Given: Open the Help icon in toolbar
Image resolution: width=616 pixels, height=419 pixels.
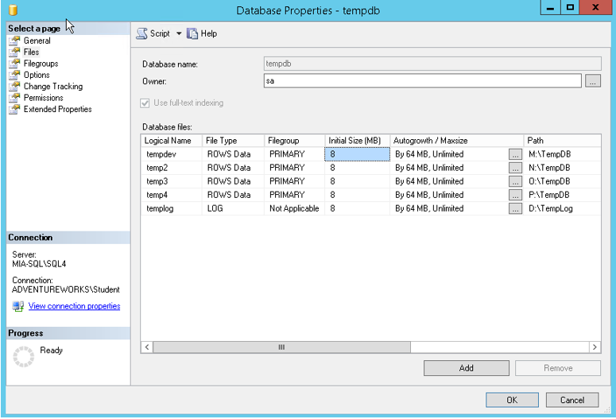Looking at the screenshot, I should tap(192, 33).
